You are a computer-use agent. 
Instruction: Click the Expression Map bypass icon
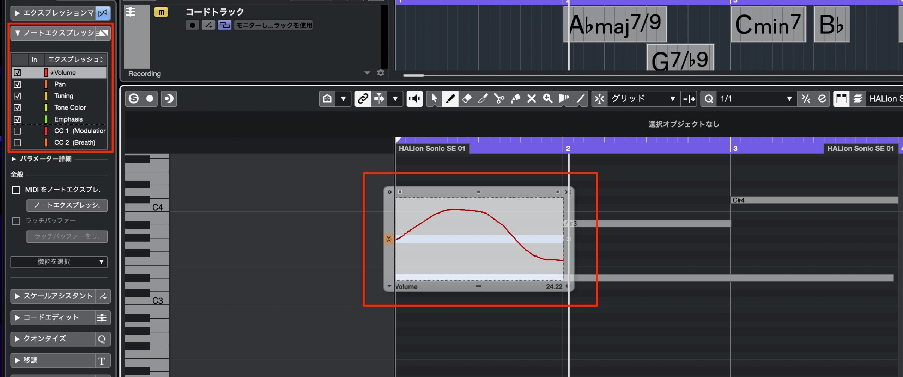point(103,13)
